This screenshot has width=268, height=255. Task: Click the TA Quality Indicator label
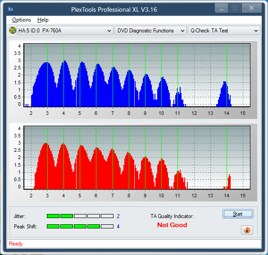click(x=172, y=216)
